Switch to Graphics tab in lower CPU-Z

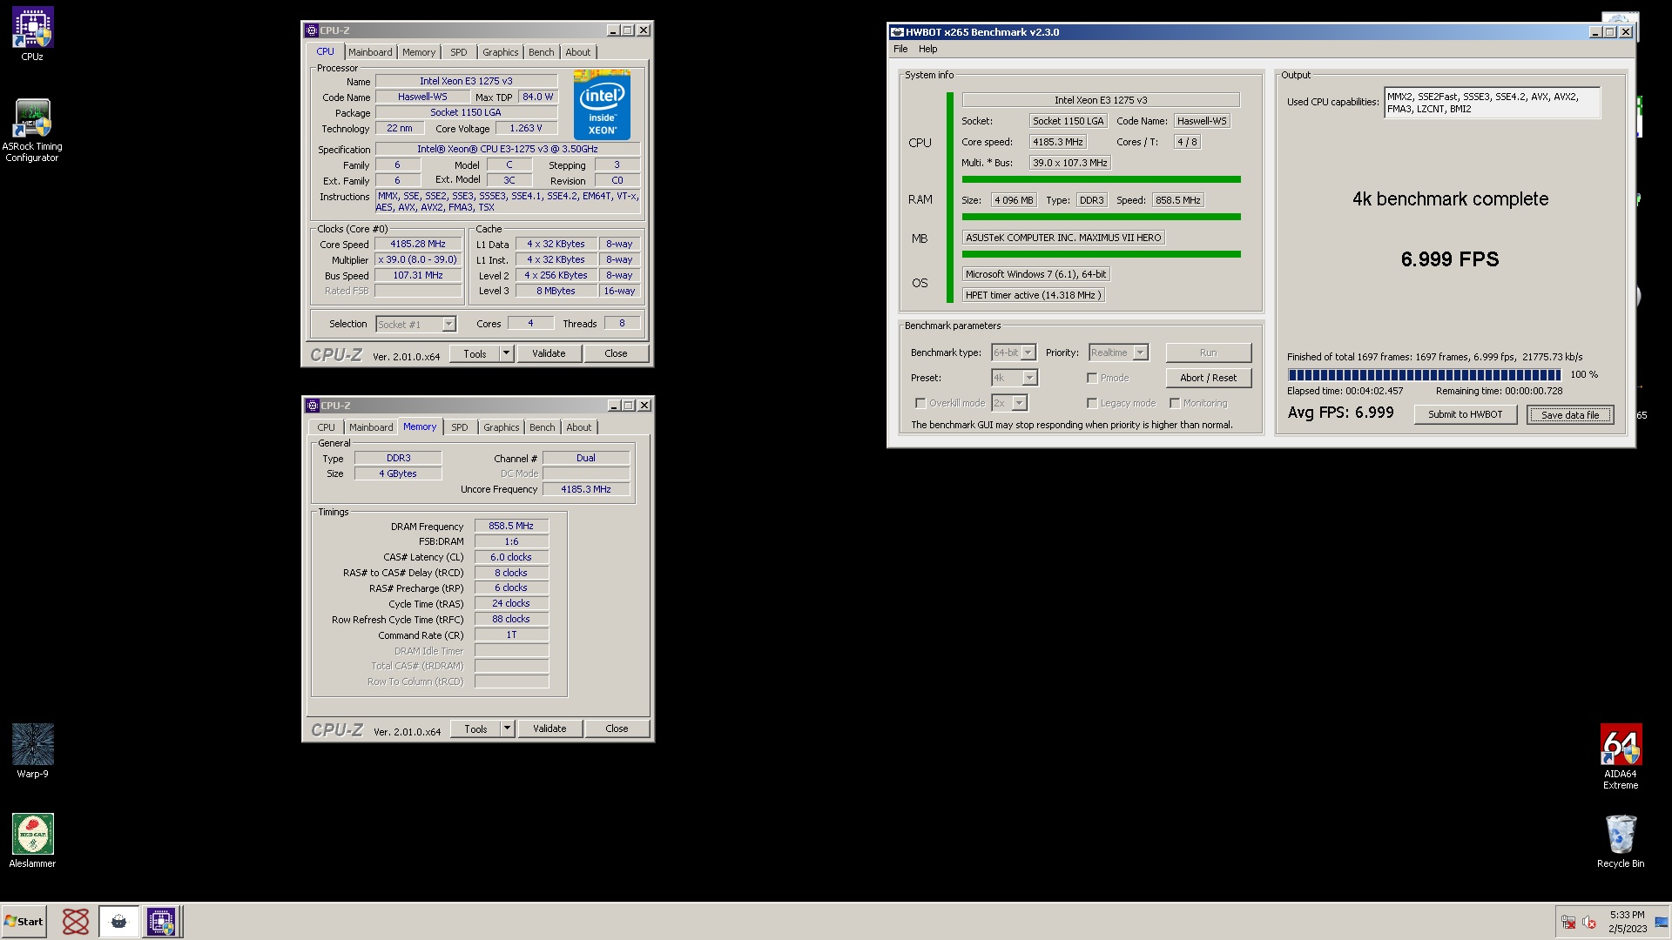pos(502,427)
